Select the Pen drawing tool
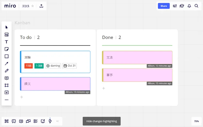The image size is (203, 127). 7,71
